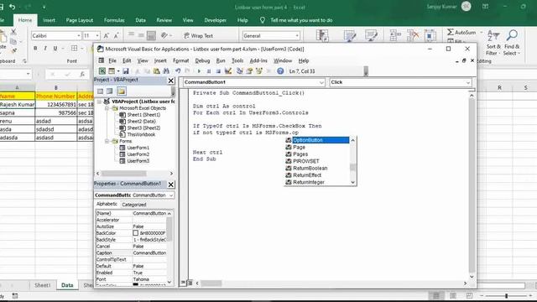Image resolution: width=537 pixels, height=302 pixels.
Task: Click the Excel Bold button
Action: click(x=35, y=49)
